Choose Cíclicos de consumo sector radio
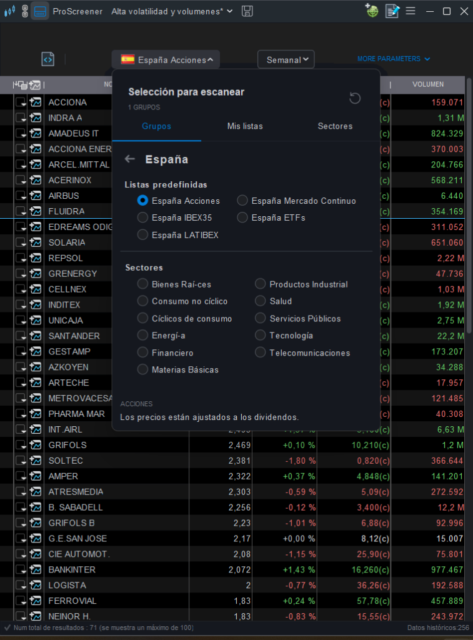This screenshot has height=640, width=473. 142,318
